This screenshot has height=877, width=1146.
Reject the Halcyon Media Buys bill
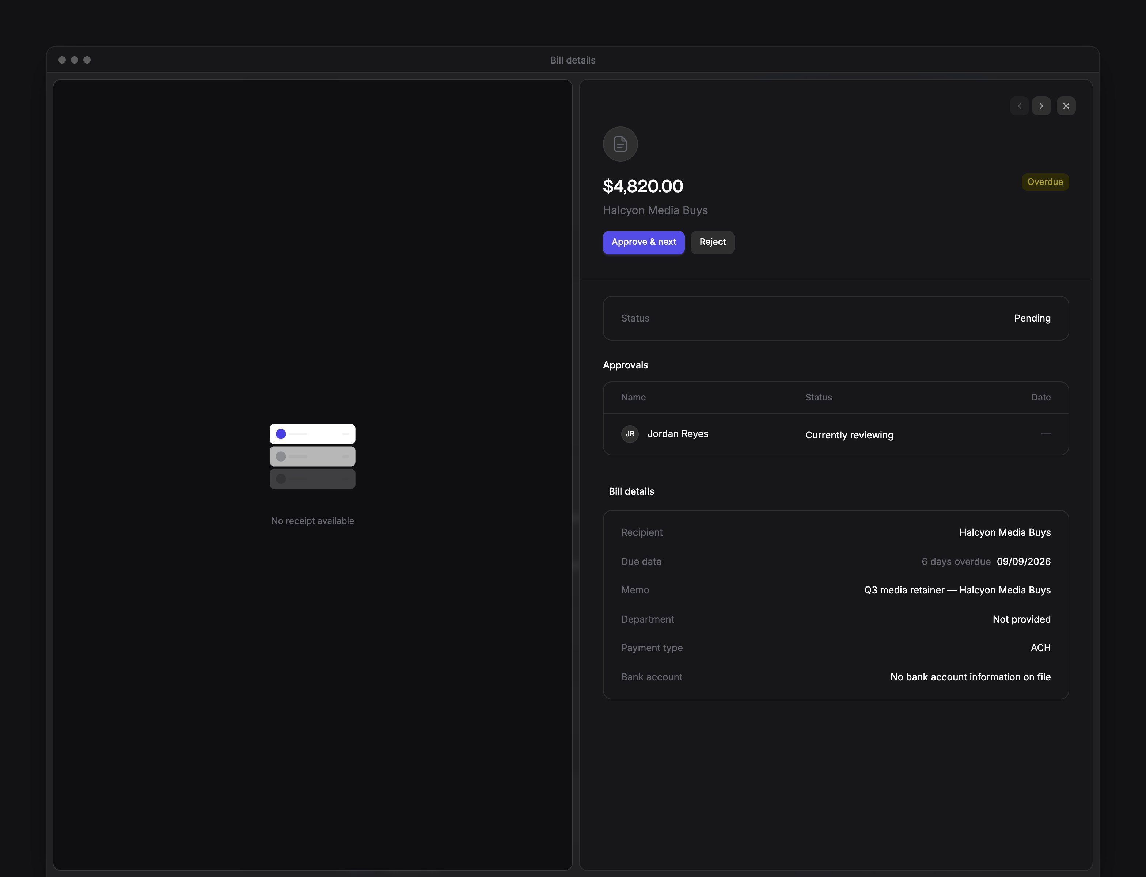(713, 242)
